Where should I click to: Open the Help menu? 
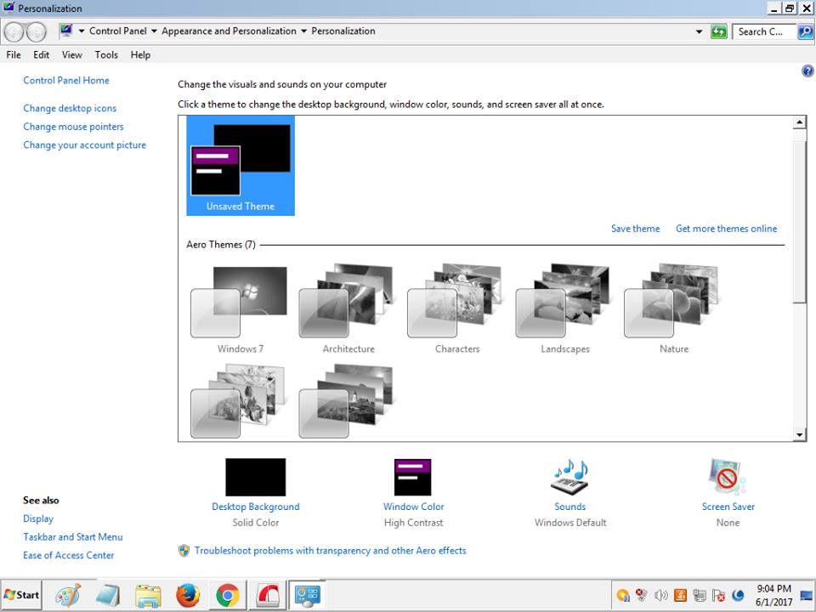coord(140,54)
